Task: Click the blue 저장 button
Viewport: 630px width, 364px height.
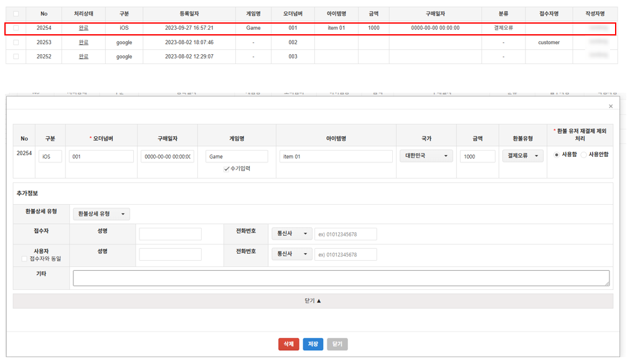Action: coord(313,344)
